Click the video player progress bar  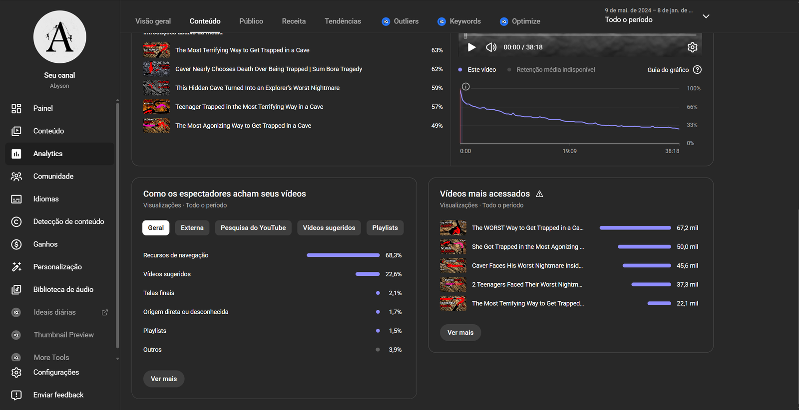pos(579,35)
